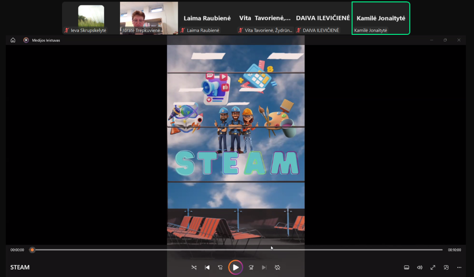Toggle repeat mode
The width and height of the screenshot is (474, 277).
pos(277,268)
